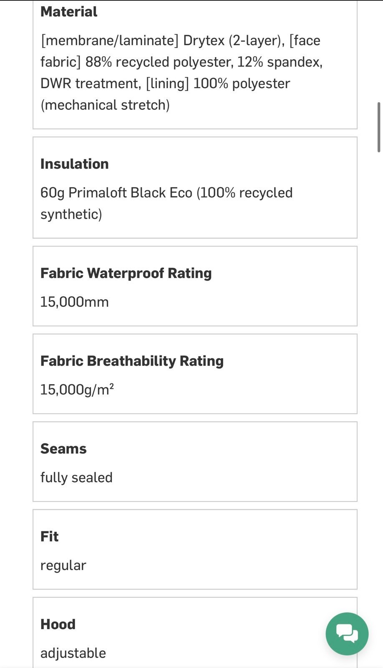The image size is (383, 668).
Task: Select the Material heading
Action: [69, 12]
